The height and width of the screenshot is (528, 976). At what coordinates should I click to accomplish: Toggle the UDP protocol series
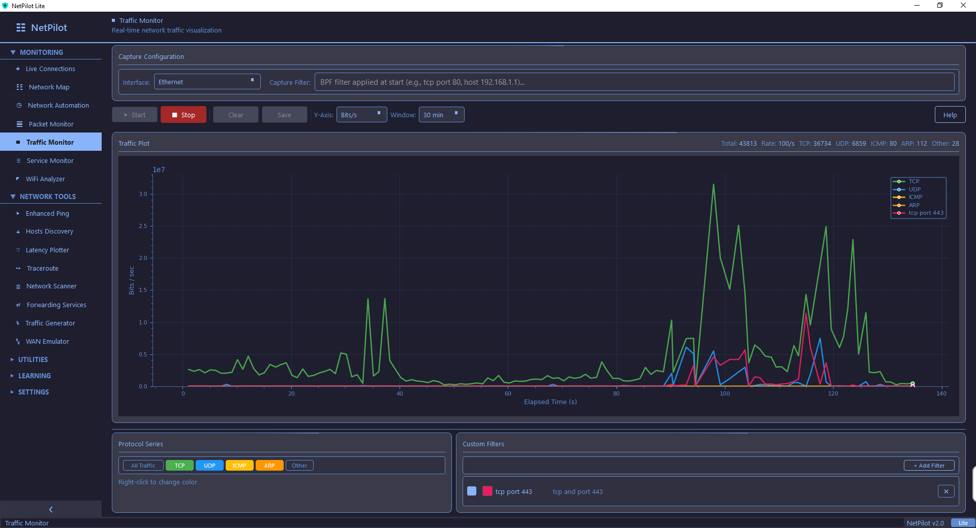pos(209,466)
